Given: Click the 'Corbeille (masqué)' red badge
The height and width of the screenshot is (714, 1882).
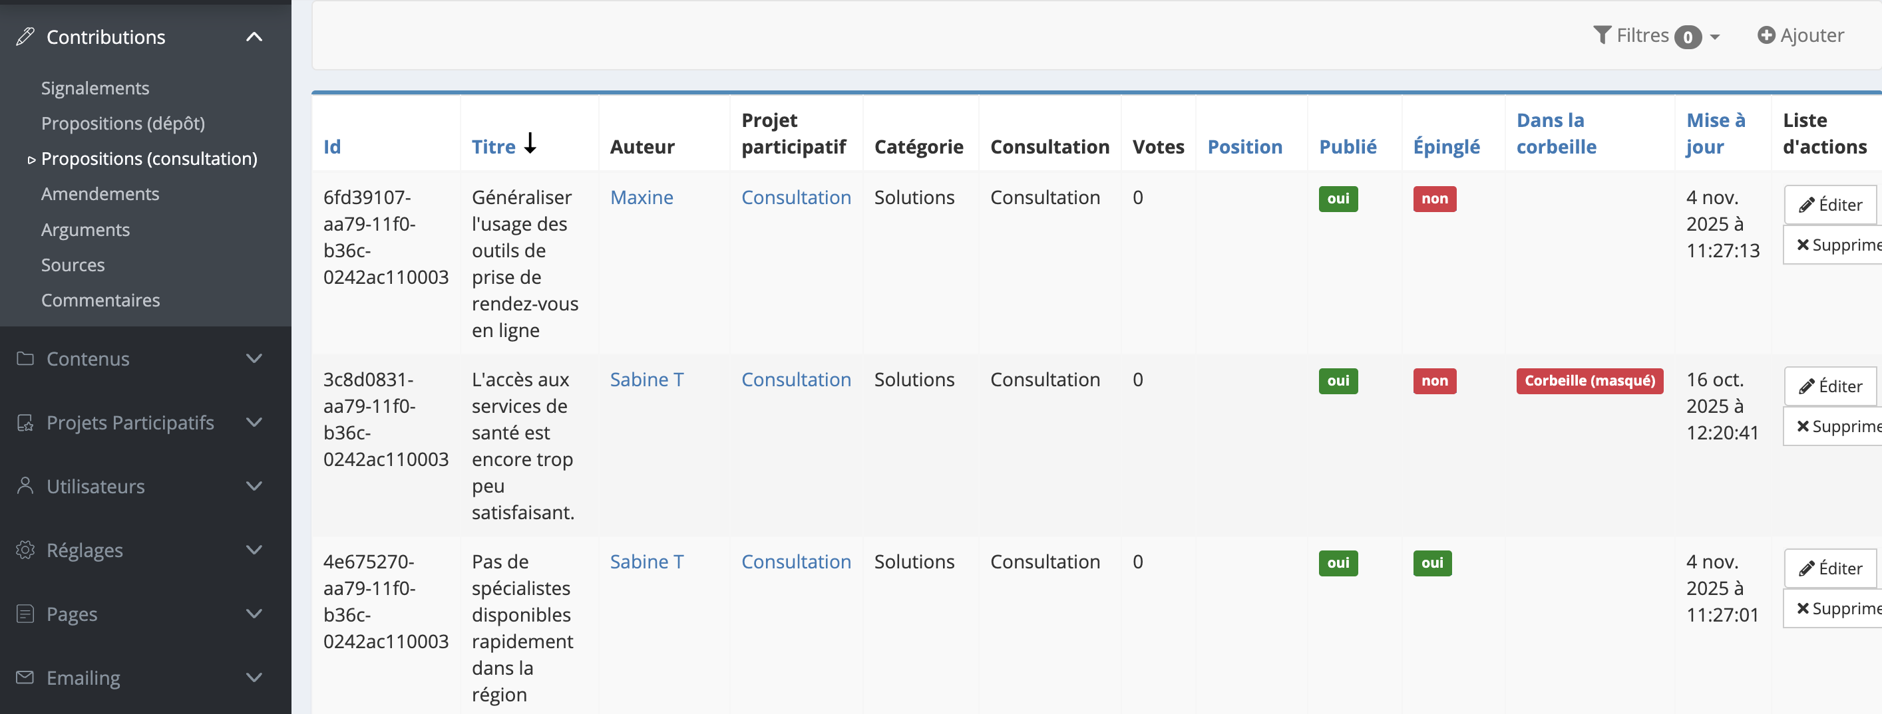Looking at the screenshot, I should [x=1589, y=381].
